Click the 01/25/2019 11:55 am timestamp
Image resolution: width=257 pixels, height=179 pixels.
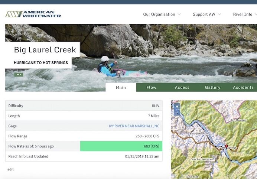(x=142, y=156)
